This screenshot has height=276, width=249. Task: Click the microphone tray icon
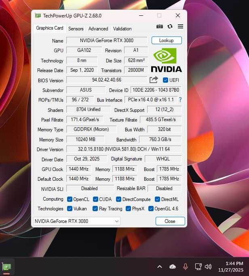(x=185, y=267)
